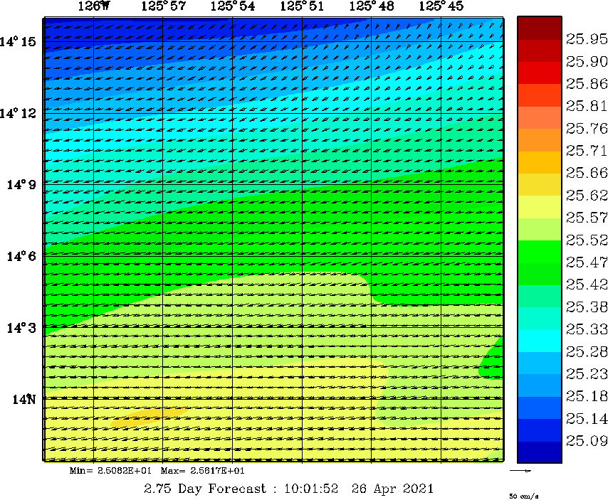Image resolution: width=608 pixels, height=500 pixels.
Task: Click the small orange contour patch below 14N
Action: tap(149, 417)
